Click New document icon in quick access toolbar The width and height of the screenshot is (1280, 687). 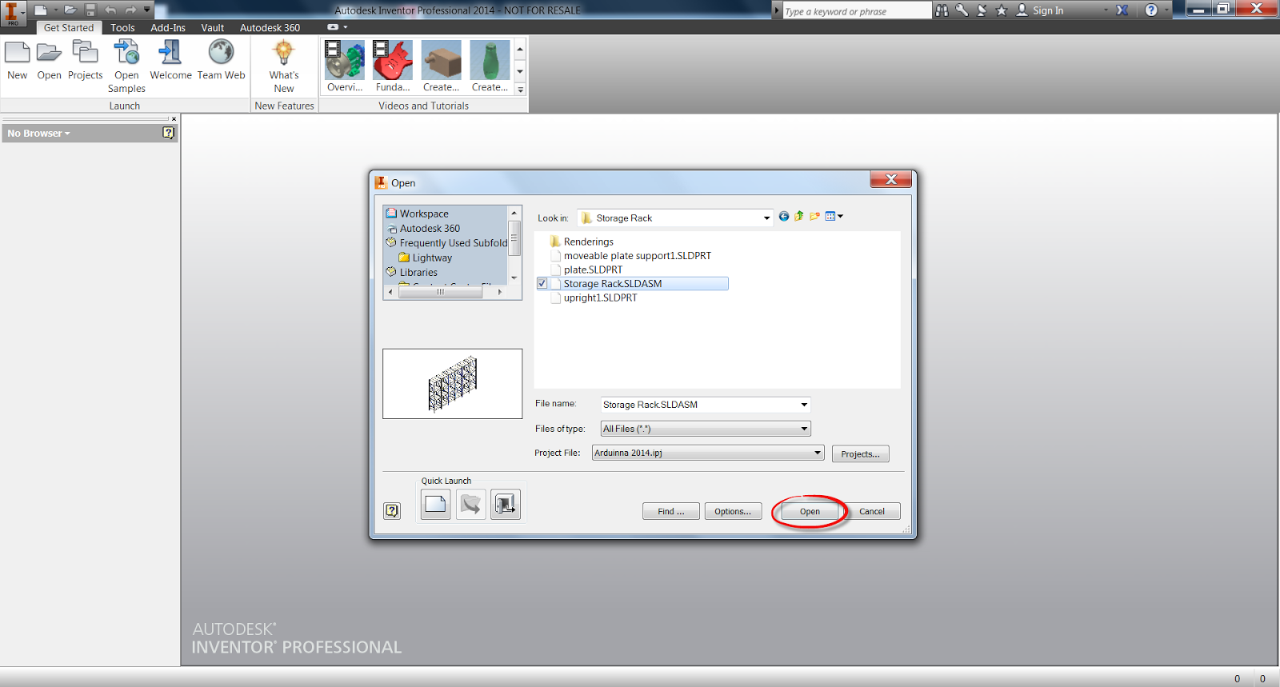click(x=41, y=10)
